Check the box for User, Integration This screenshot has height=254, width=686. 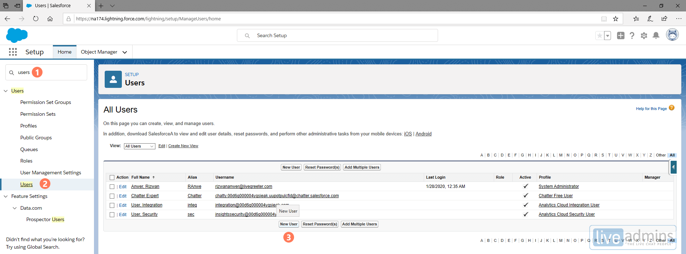pyautogui.click(x=112, y=205)
